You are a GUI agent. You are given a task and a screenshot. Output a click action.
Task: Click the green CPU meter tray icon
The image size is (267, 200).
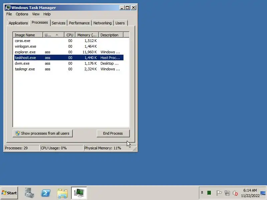coord(209,193)
